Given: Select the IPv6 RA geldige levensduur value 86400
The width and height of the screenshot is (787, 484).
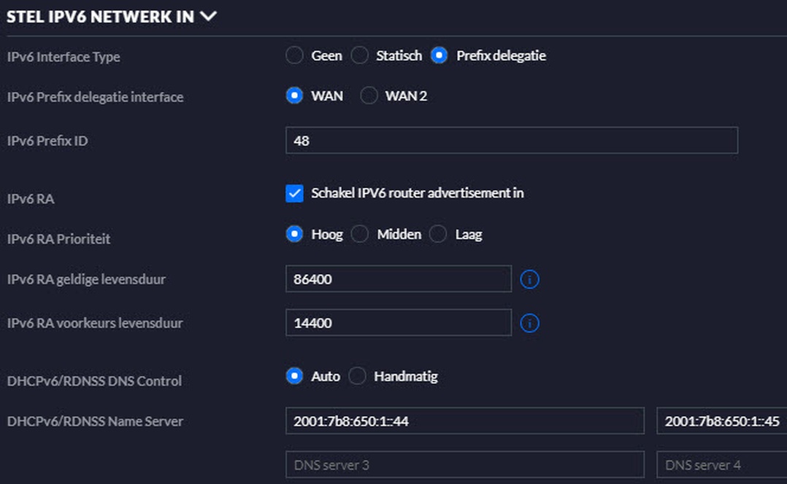Looking at the screenshot, I should click(x=398, y=279).
